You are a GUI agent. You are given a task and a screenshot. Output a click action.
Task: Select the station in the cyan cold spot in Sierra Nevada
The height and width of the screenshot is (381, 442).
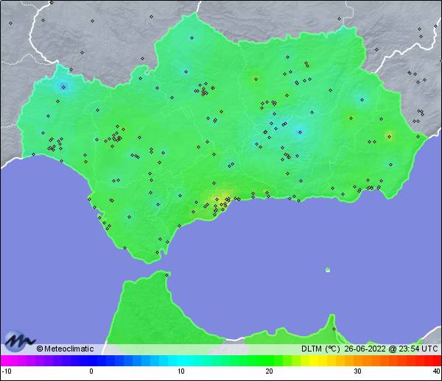tap(301, 132)
